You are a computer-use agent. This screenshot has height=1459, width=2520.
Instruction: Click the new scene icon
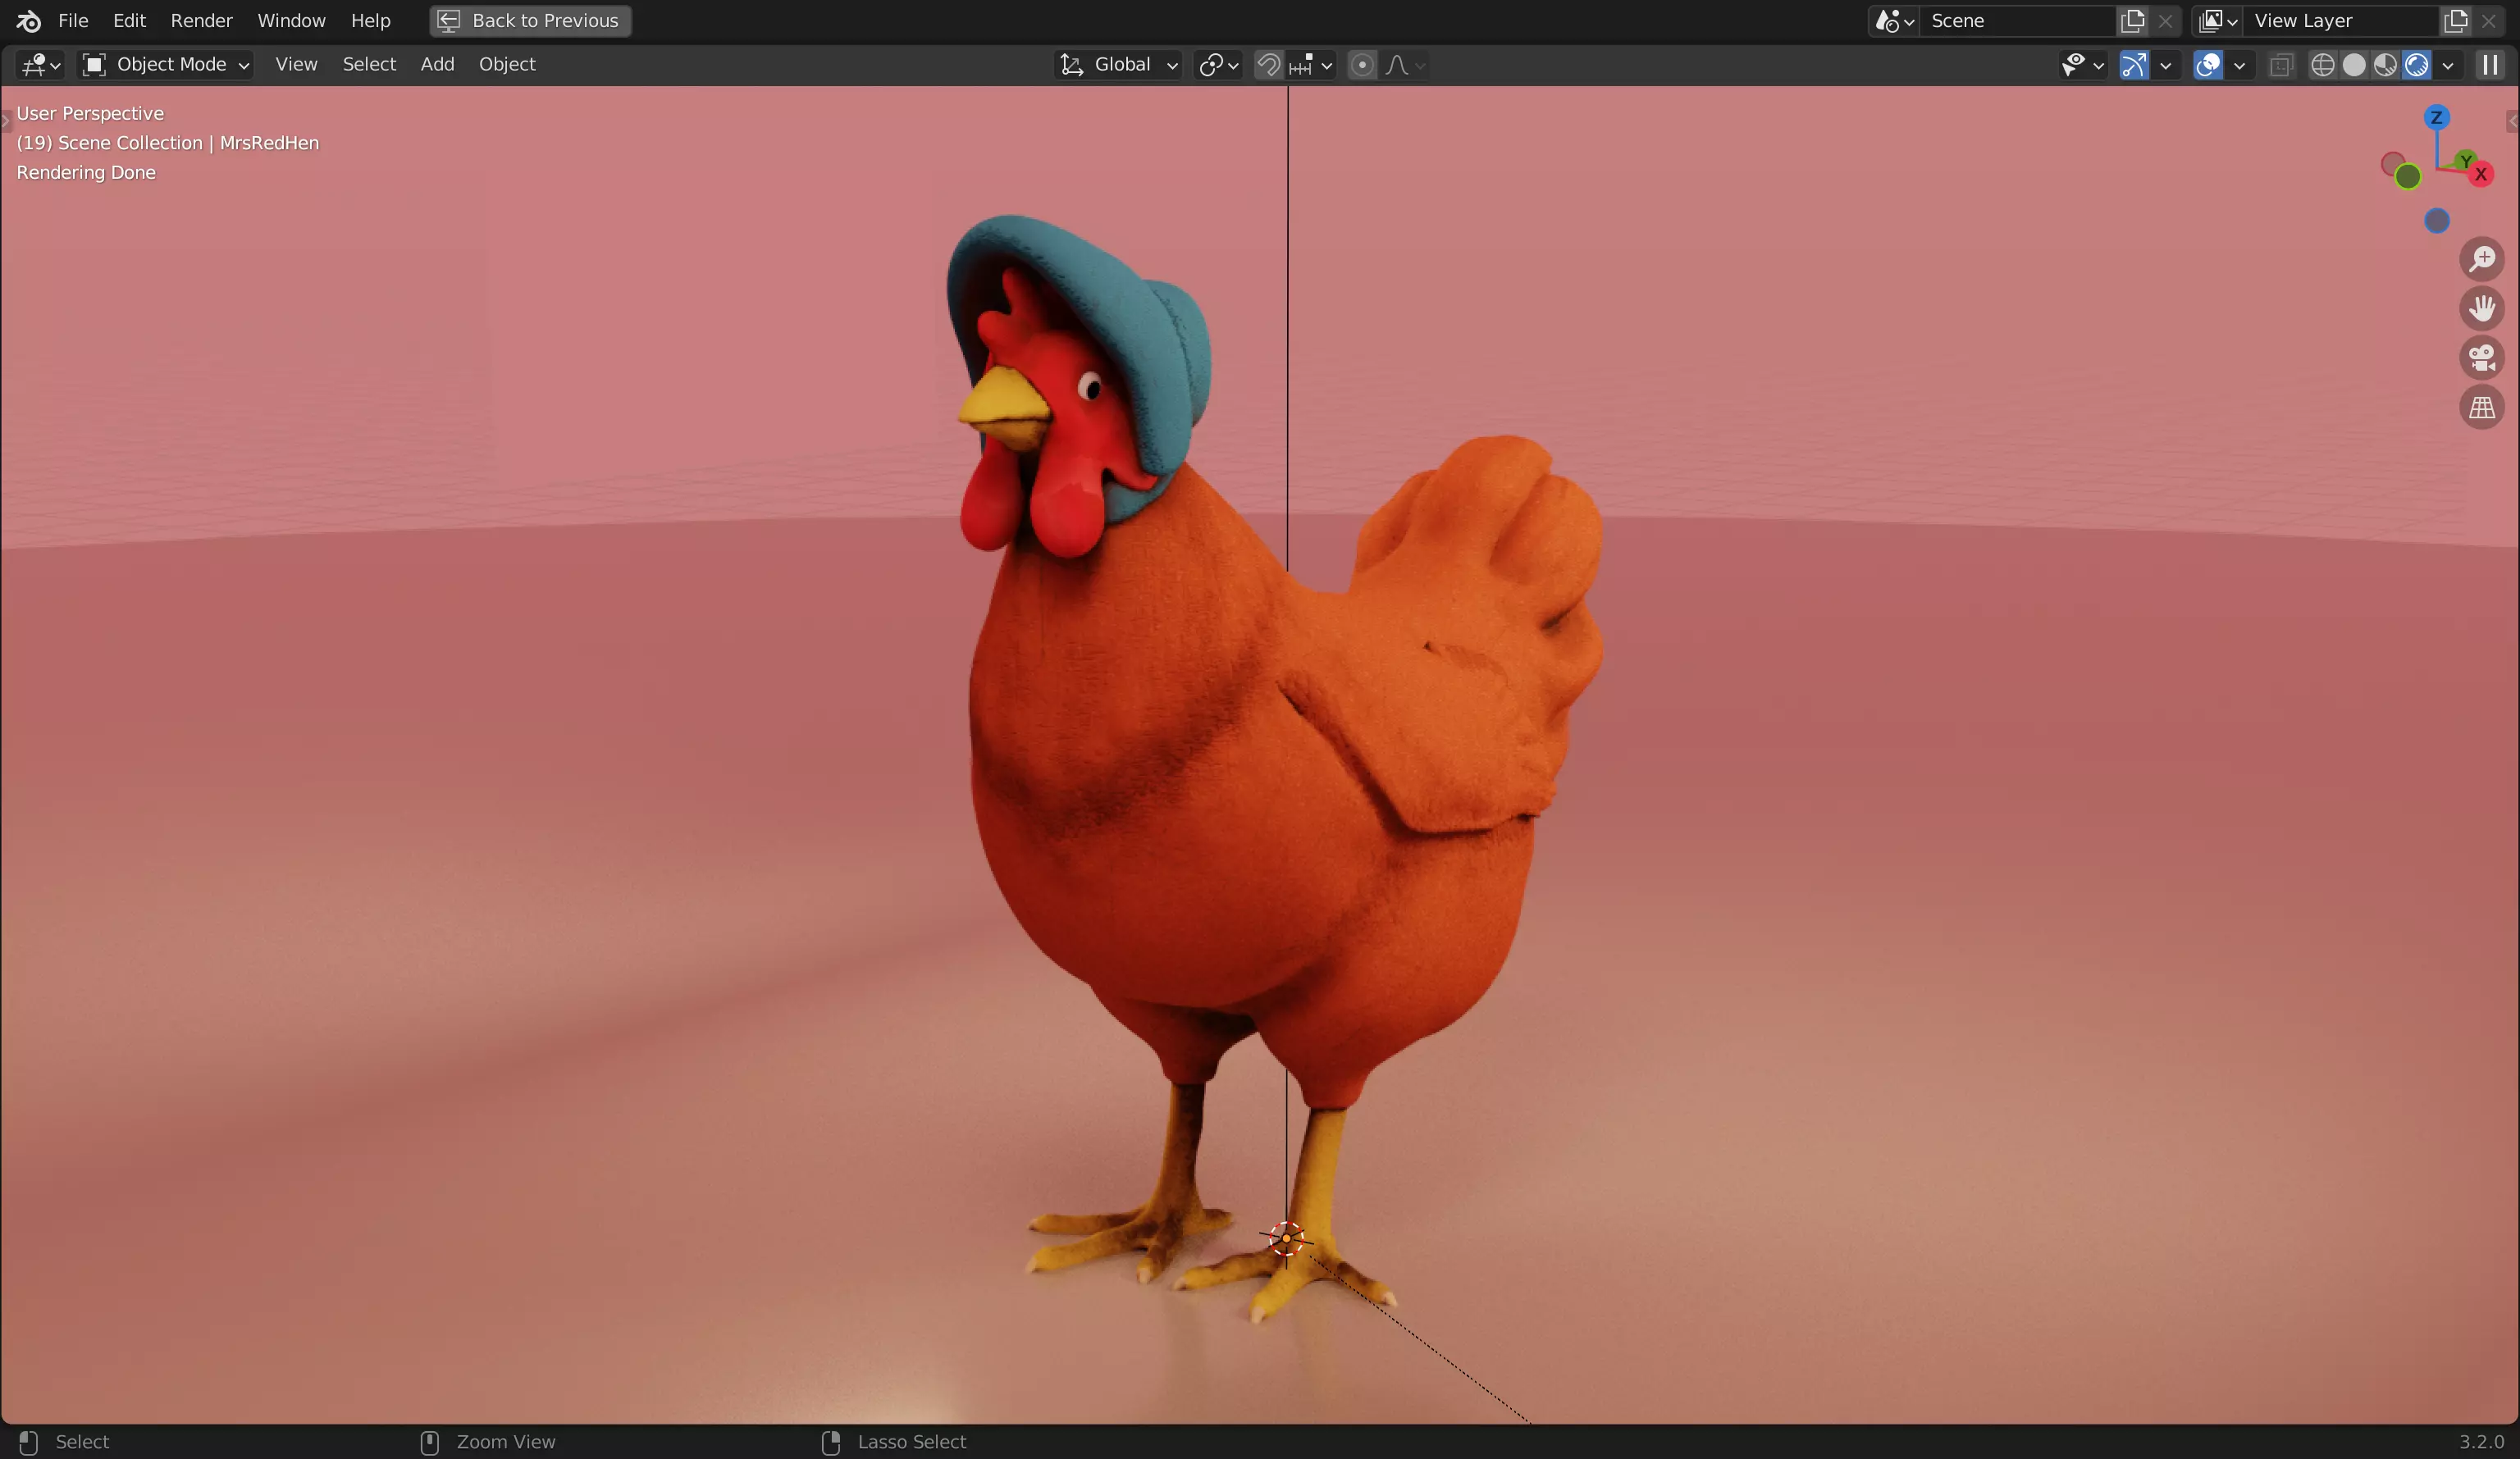2132,21
